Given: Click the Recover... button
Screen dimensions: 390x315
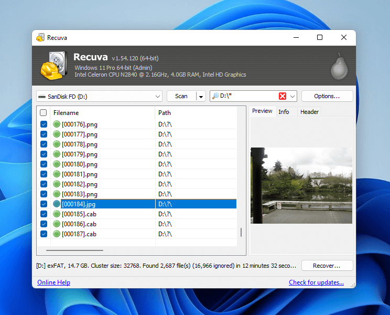Looking at the screenshot, I should pos(327,266).
